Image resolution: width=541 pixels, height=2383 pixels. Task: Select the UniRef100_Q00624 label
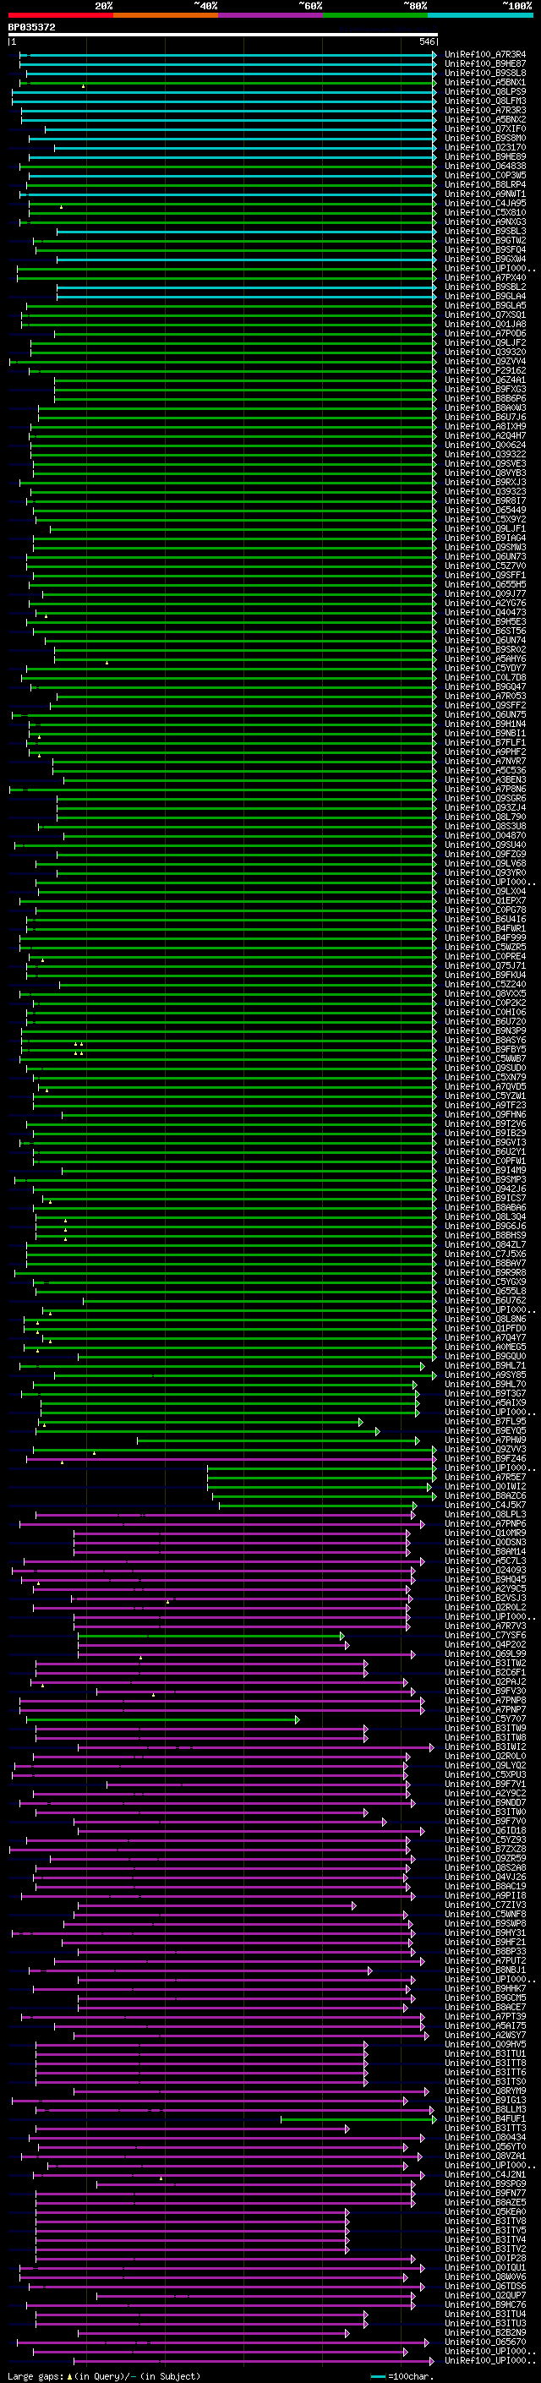(x=485, y=445)
